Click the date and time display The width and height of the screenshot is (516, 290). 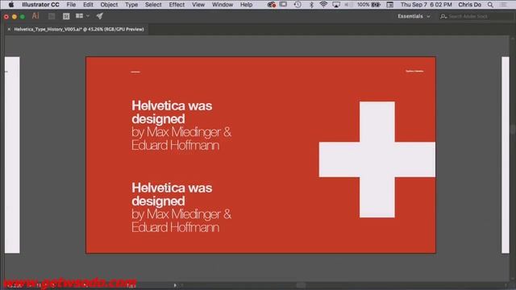point(427,5)
